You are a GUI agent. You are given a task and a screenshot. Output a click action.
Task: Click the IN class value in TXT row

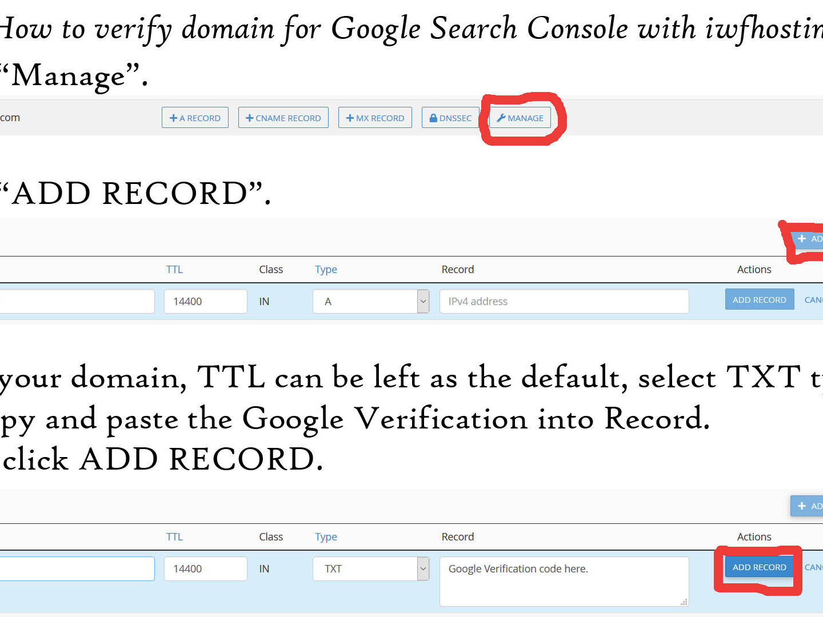264,568
